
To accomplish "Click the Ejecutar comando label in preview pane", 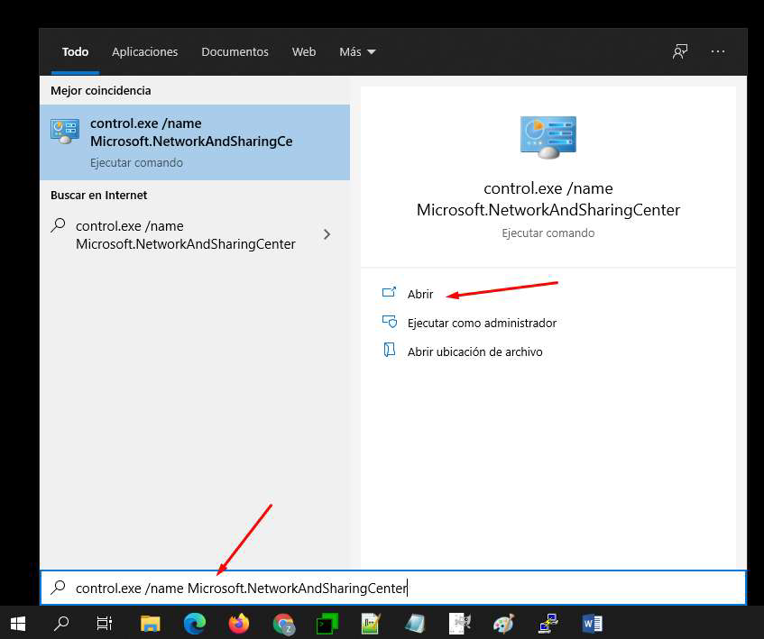I will pyautogui.click(x=548, y=233).
